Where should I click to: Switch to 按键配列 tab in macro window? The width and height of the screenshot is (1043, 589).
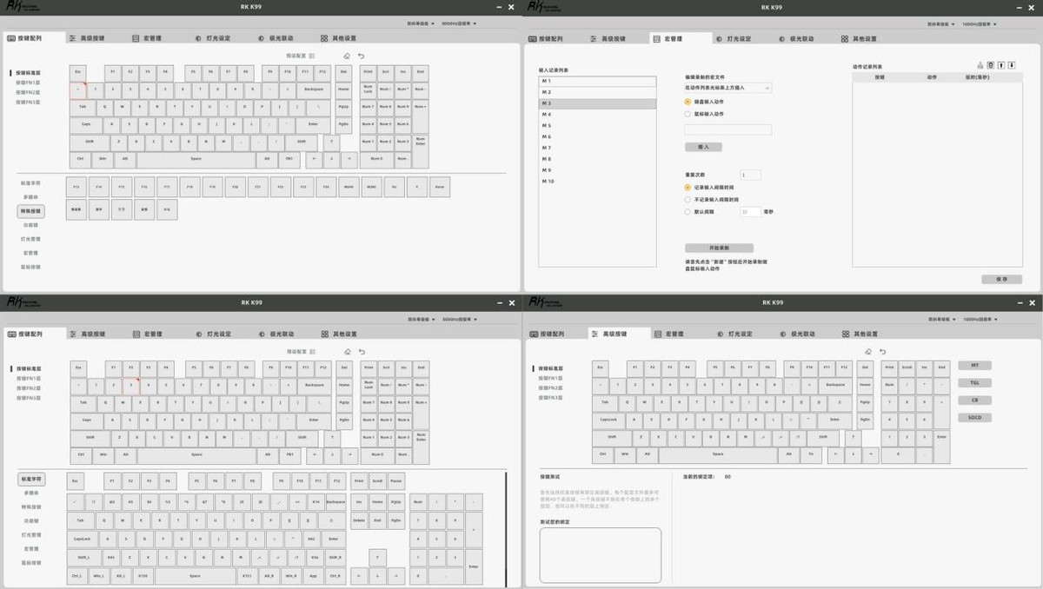pyautogui.click(x=546, y=39)
